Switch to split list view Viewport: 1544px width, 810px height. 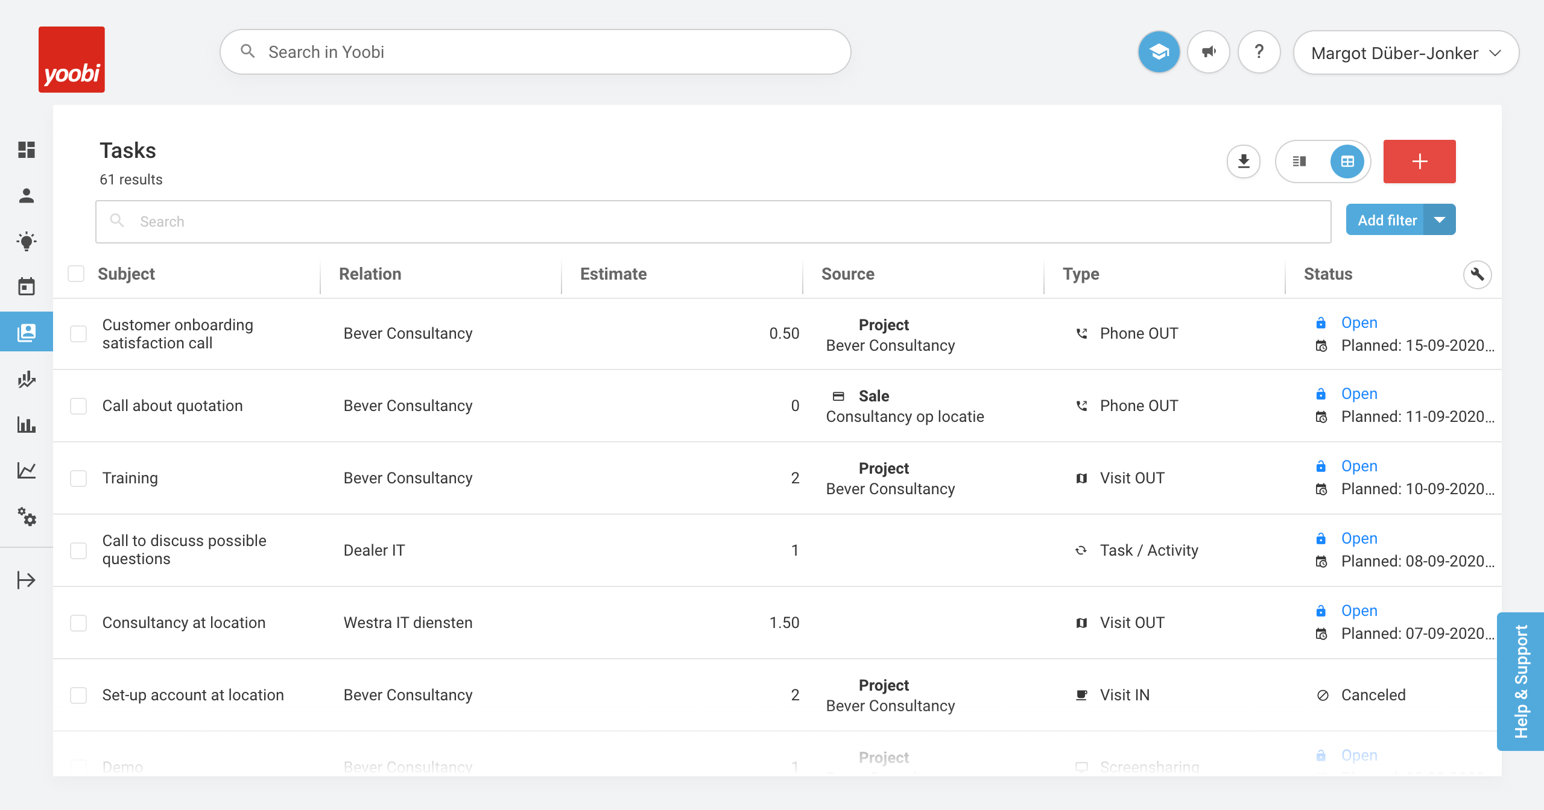[1300, 162]
